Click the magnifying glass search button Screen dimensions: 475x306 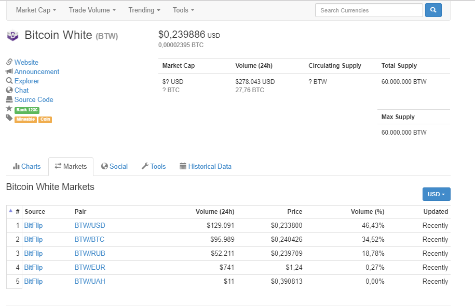(433, 10)
